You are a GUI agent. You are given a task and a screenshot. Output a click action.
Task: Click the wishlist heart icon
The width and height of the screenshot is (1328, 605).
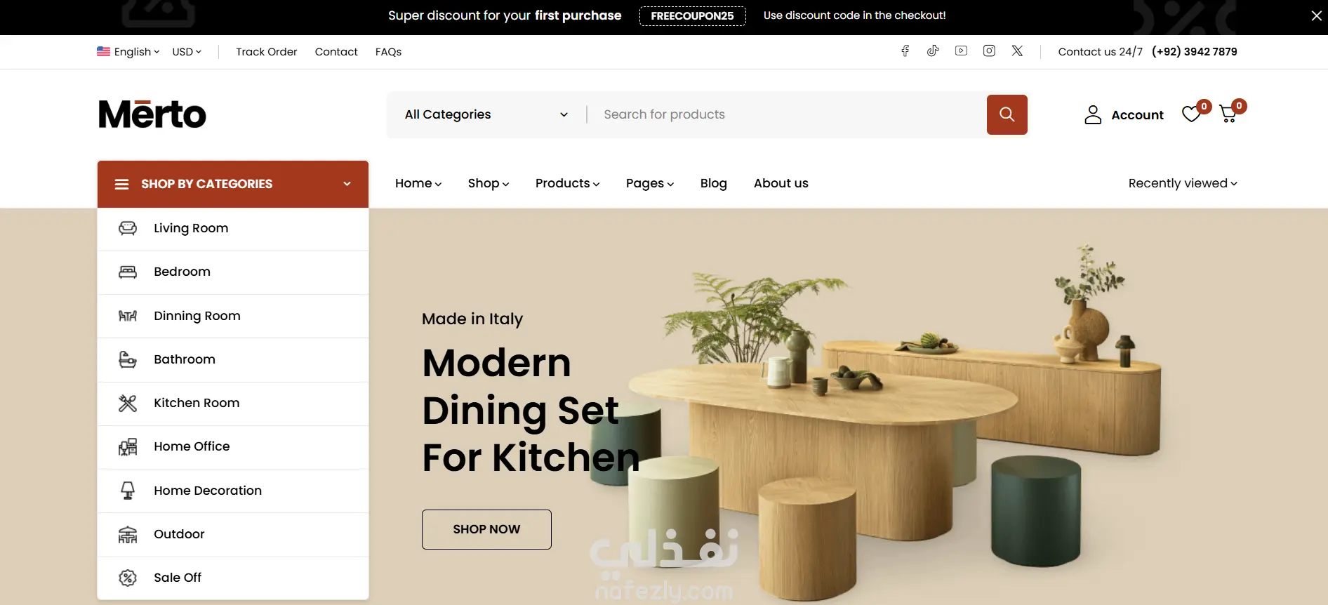(x=1191, y=114)
